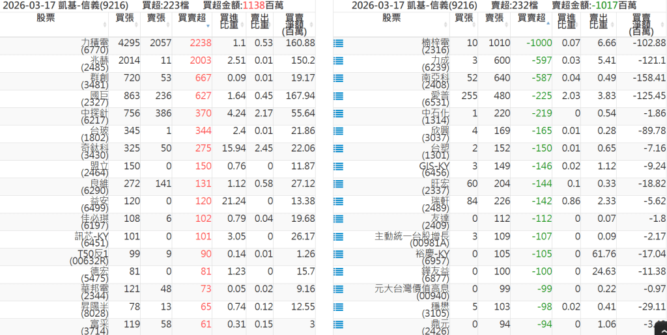Click the list icon beside 中石化 (1314)

coord(338,114)
